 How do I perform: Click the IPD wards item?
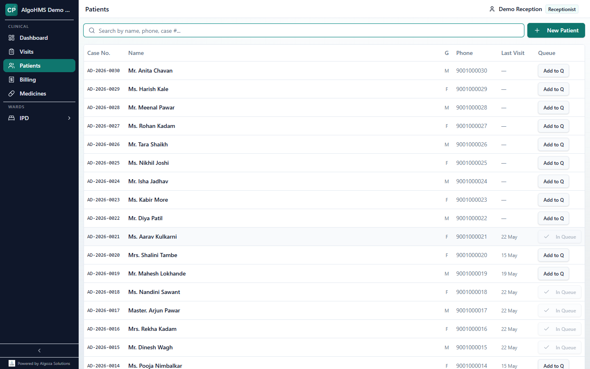[x=39, y=118]
